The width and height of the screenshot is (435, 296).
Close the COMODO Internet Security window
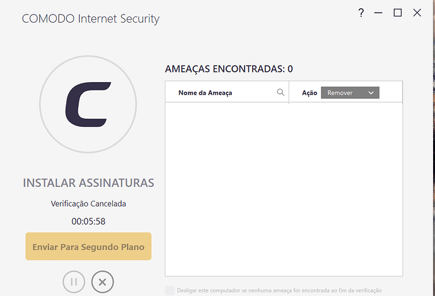417,13
